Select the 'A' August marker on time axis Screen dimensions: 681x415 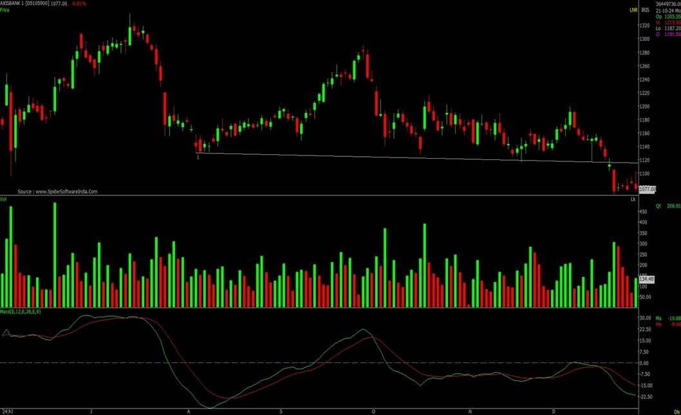point(189,411)
